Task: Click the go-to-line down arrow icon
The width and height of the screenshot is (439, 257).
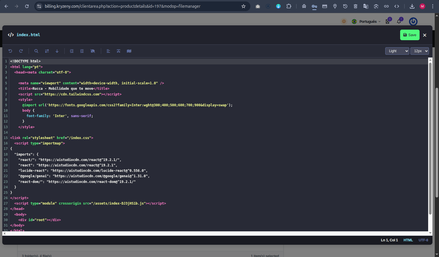Action: coord(57,51)
